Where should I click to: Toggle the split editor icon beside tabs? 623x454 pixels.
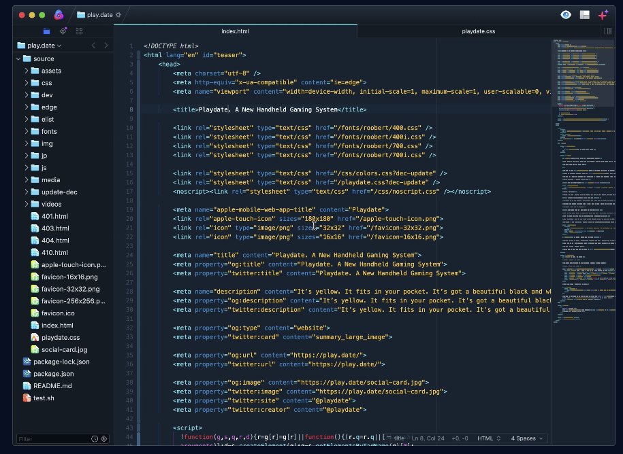pyautogui.click(x=608, y=31)
